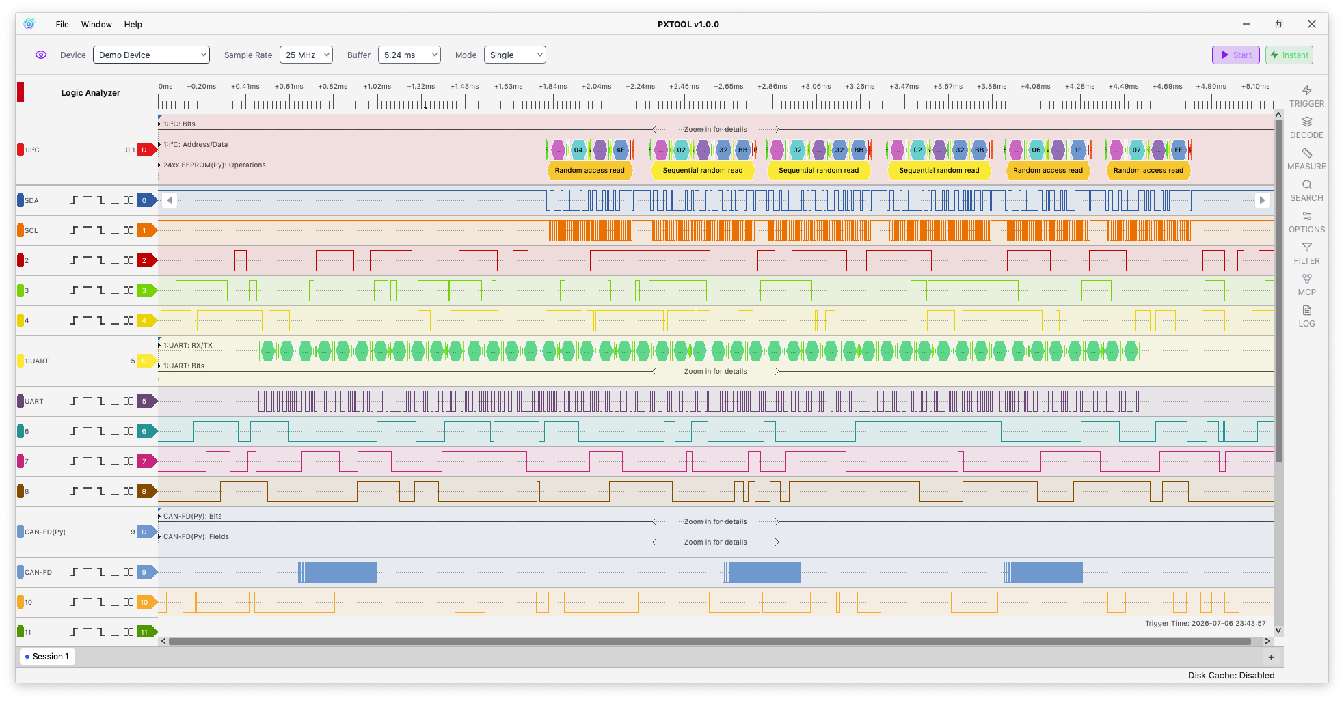
Task: Click the blue channel 0 tag on SDA
Action: coord(147,200)
